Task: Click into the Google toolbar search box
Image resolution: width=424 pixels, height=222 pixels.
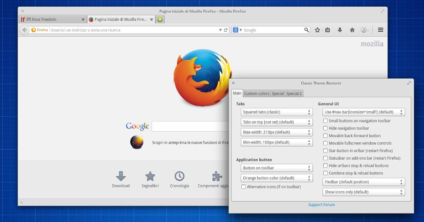Action: pos(271,30)
